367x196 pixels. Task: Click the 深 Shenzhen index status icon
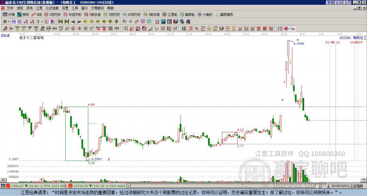point(71,186)
